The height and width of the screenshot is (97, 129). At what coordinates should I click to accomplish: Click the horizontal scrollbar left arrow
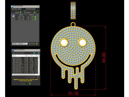[13, 75]
